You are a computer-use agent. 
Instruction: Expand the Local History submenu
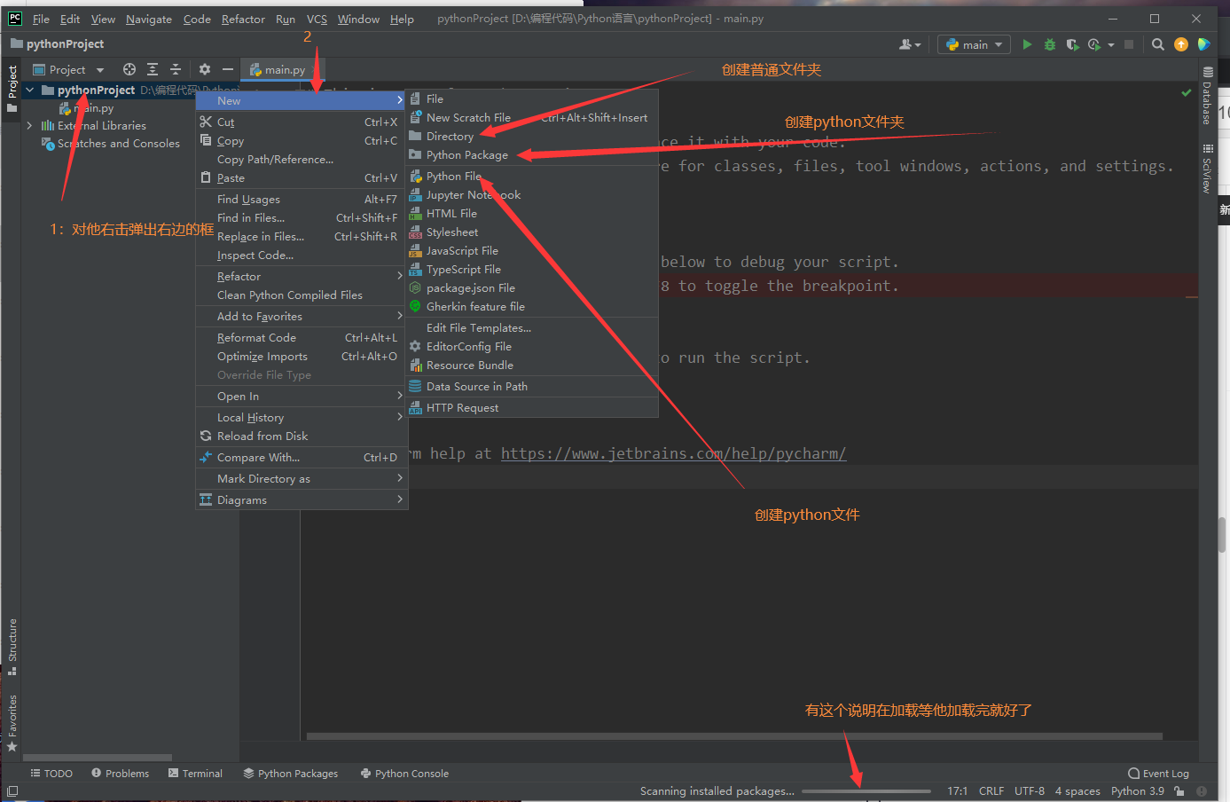302,418
